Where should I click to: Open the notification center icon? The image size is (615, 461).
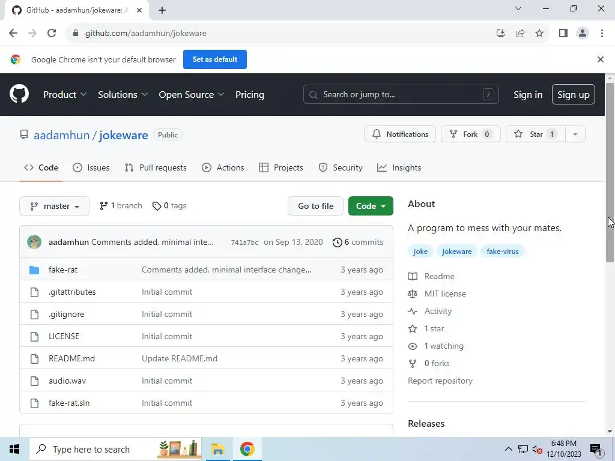tap(596, 449)
